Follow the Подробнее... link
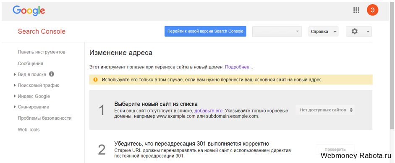 coord(239,67)
